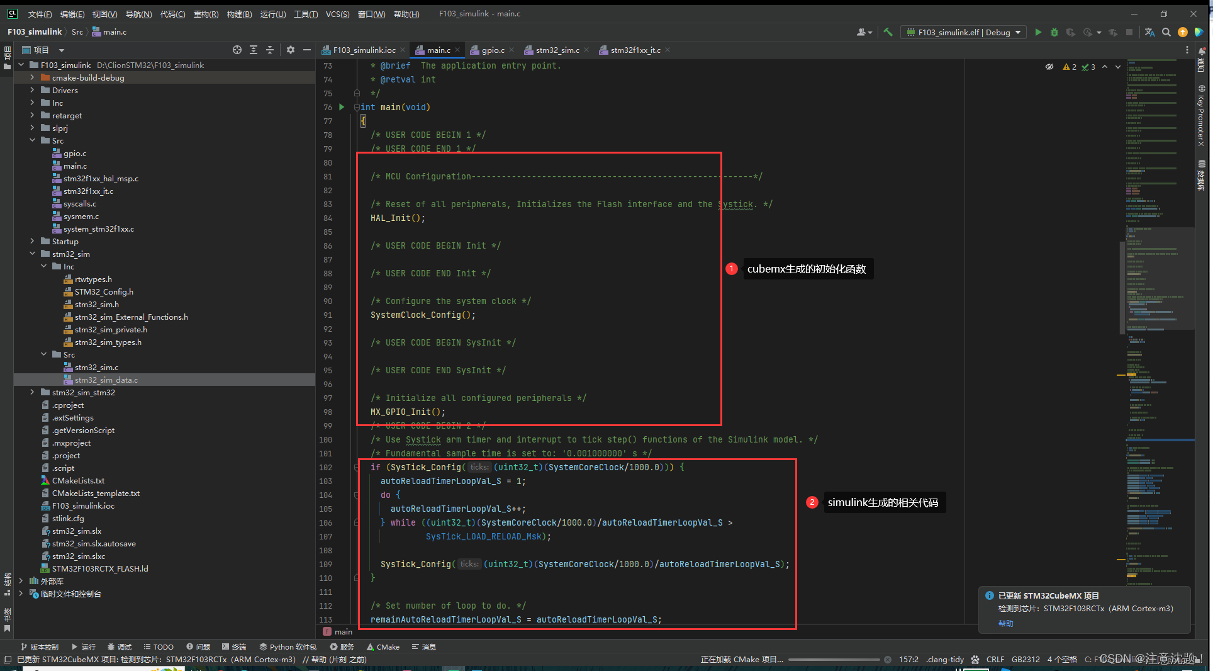Click main function breadcrumb below editor
1213x671 pixels.
[338, 631]
